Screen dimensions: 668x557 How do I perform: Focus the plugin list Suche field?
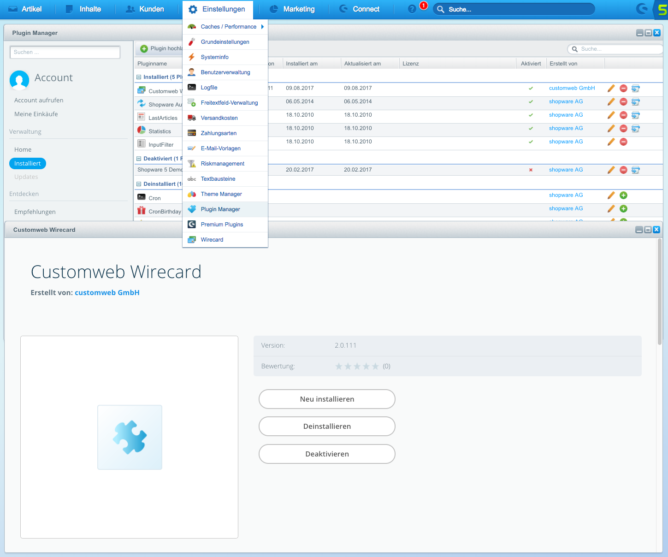615,49
